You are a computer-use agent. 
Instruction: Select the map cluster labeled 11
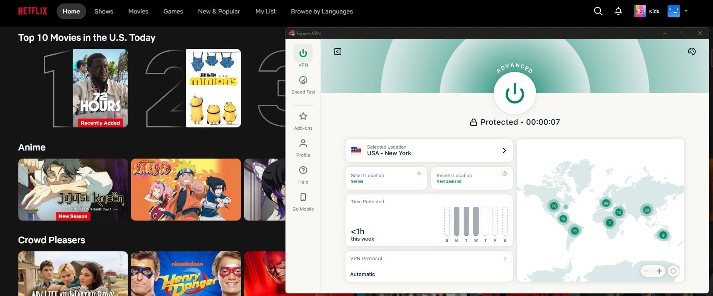574,231
